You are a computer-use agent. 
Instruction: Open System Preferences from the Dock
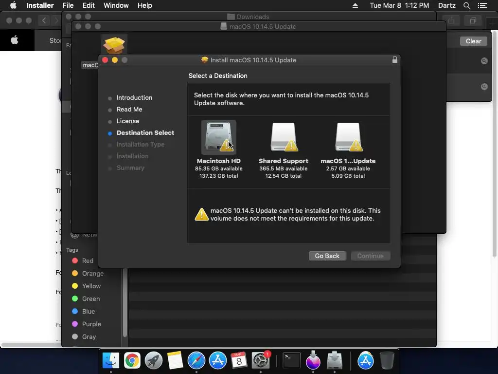(261, 360)
